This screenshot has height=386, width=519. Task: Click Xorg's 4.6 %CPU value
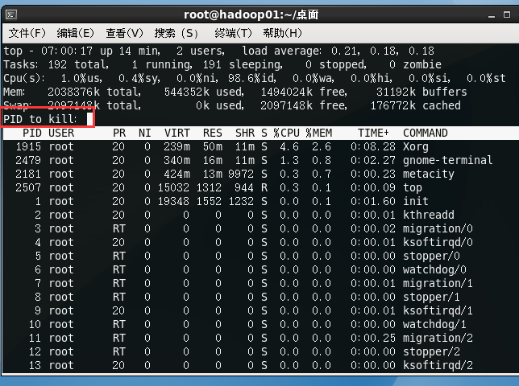pos(289,146)
